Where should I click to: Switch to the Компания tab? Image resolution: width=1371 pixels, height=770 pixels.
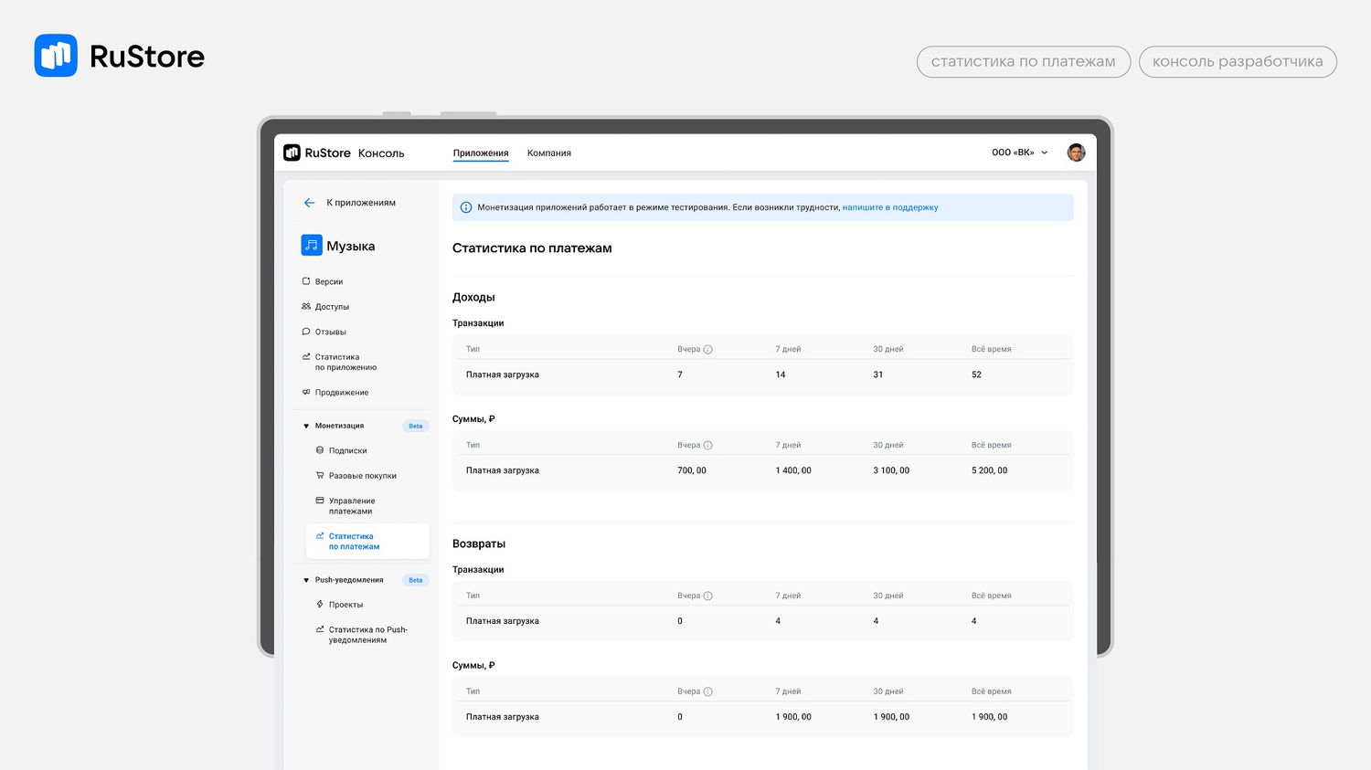click(x=548, y=153)
